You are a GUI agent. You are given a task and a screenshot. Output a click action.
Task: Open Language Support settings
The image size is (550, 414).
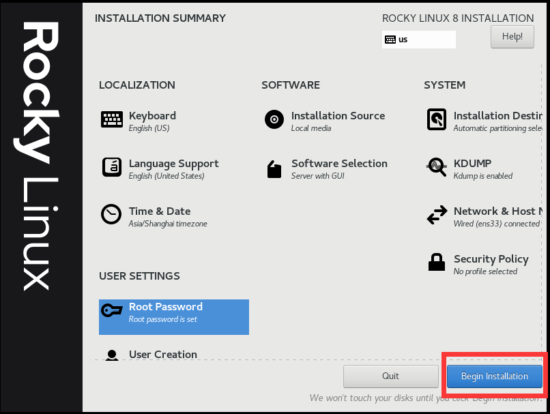pyautogui.click(x=173, y=164)
